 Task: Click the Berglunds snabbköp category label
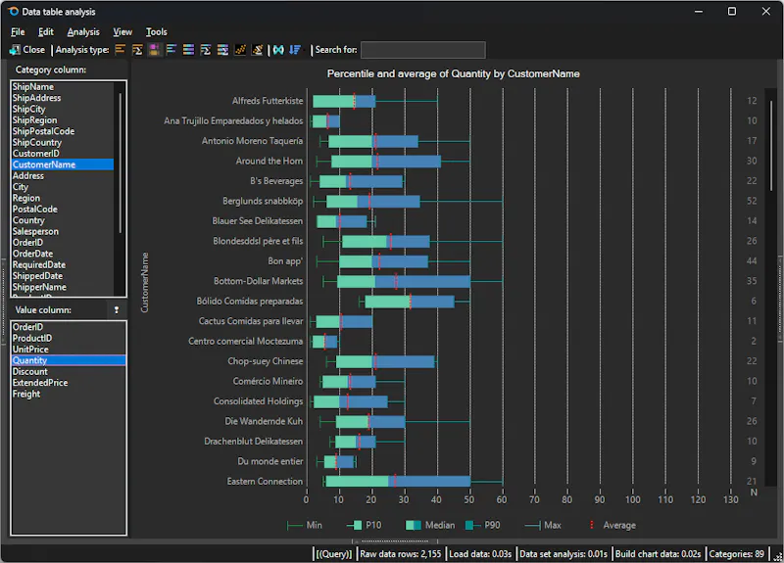tap(263, 201)
